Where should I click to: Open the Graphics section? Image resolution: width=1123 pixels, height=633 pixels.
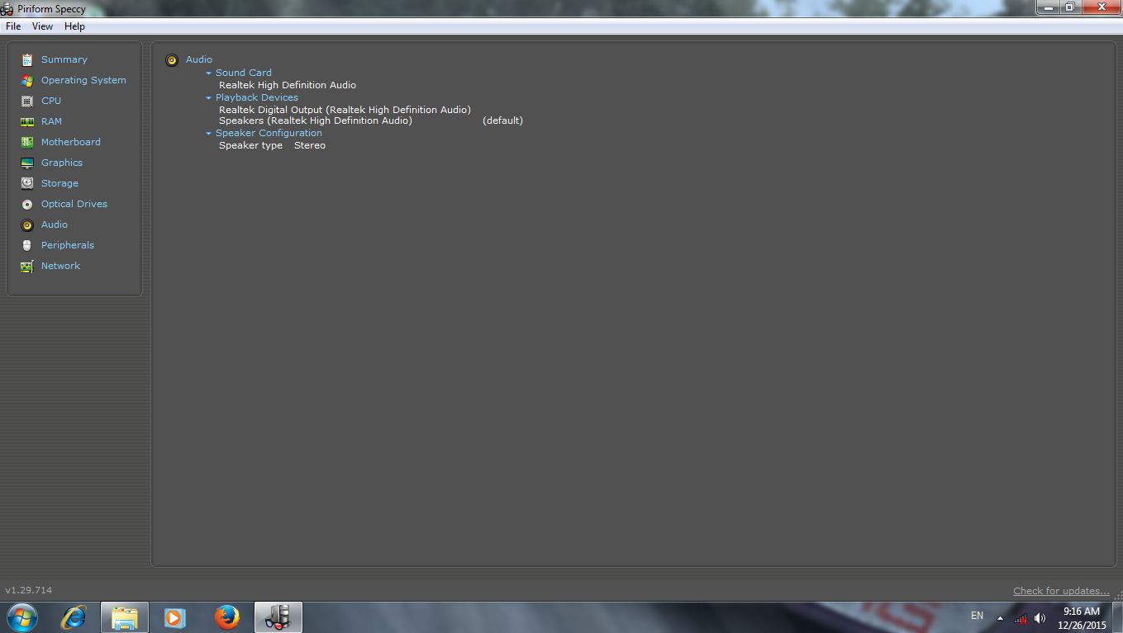[x=62, y=163]
